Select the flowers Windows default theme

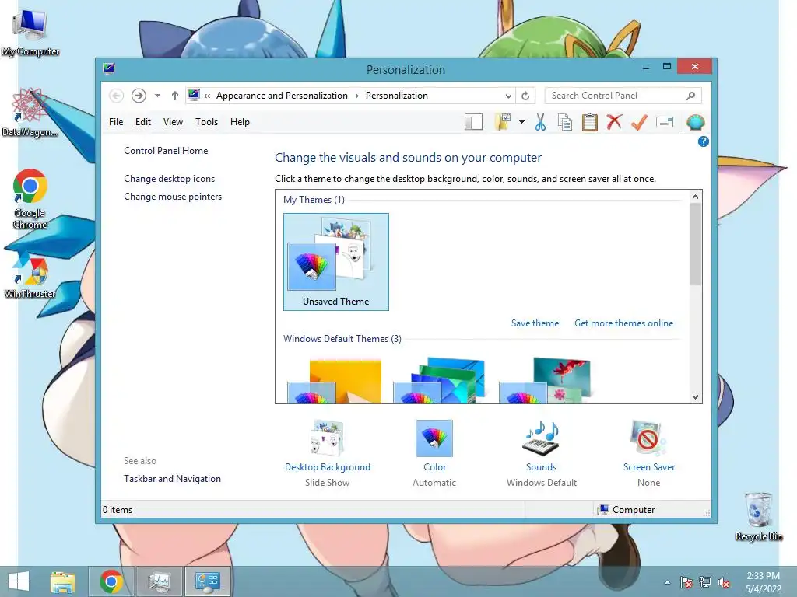tap(545, 381)
